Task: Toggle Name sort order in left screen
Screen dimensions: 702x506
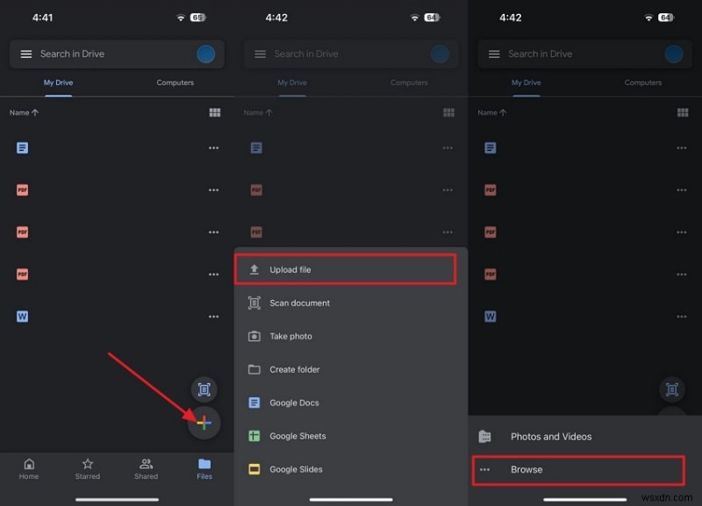Action: click(x=25, y=113)
